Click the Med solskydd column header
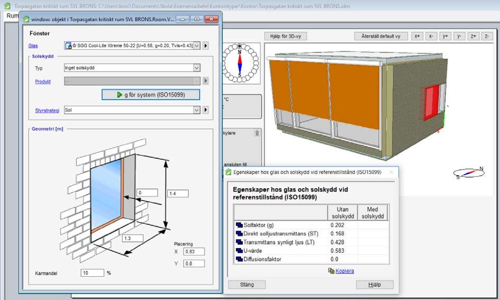 click(x=372, y=213)
